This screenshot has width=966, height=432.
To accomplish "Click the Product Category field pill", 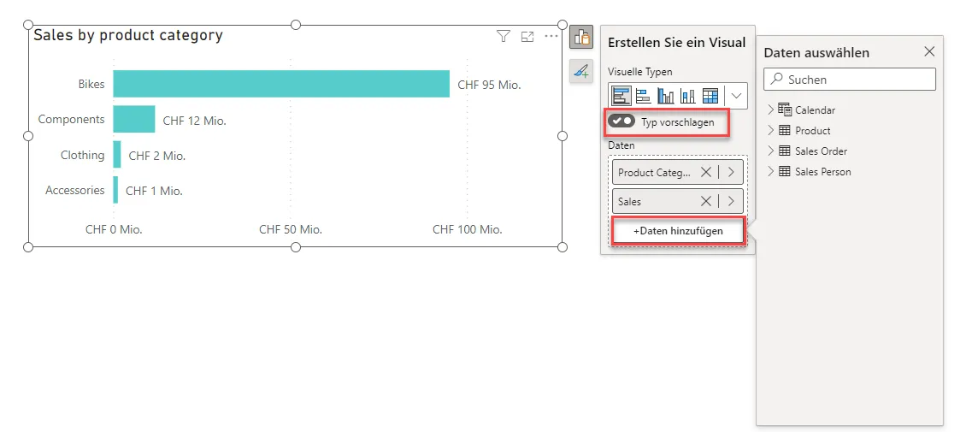I will point(678,173).
